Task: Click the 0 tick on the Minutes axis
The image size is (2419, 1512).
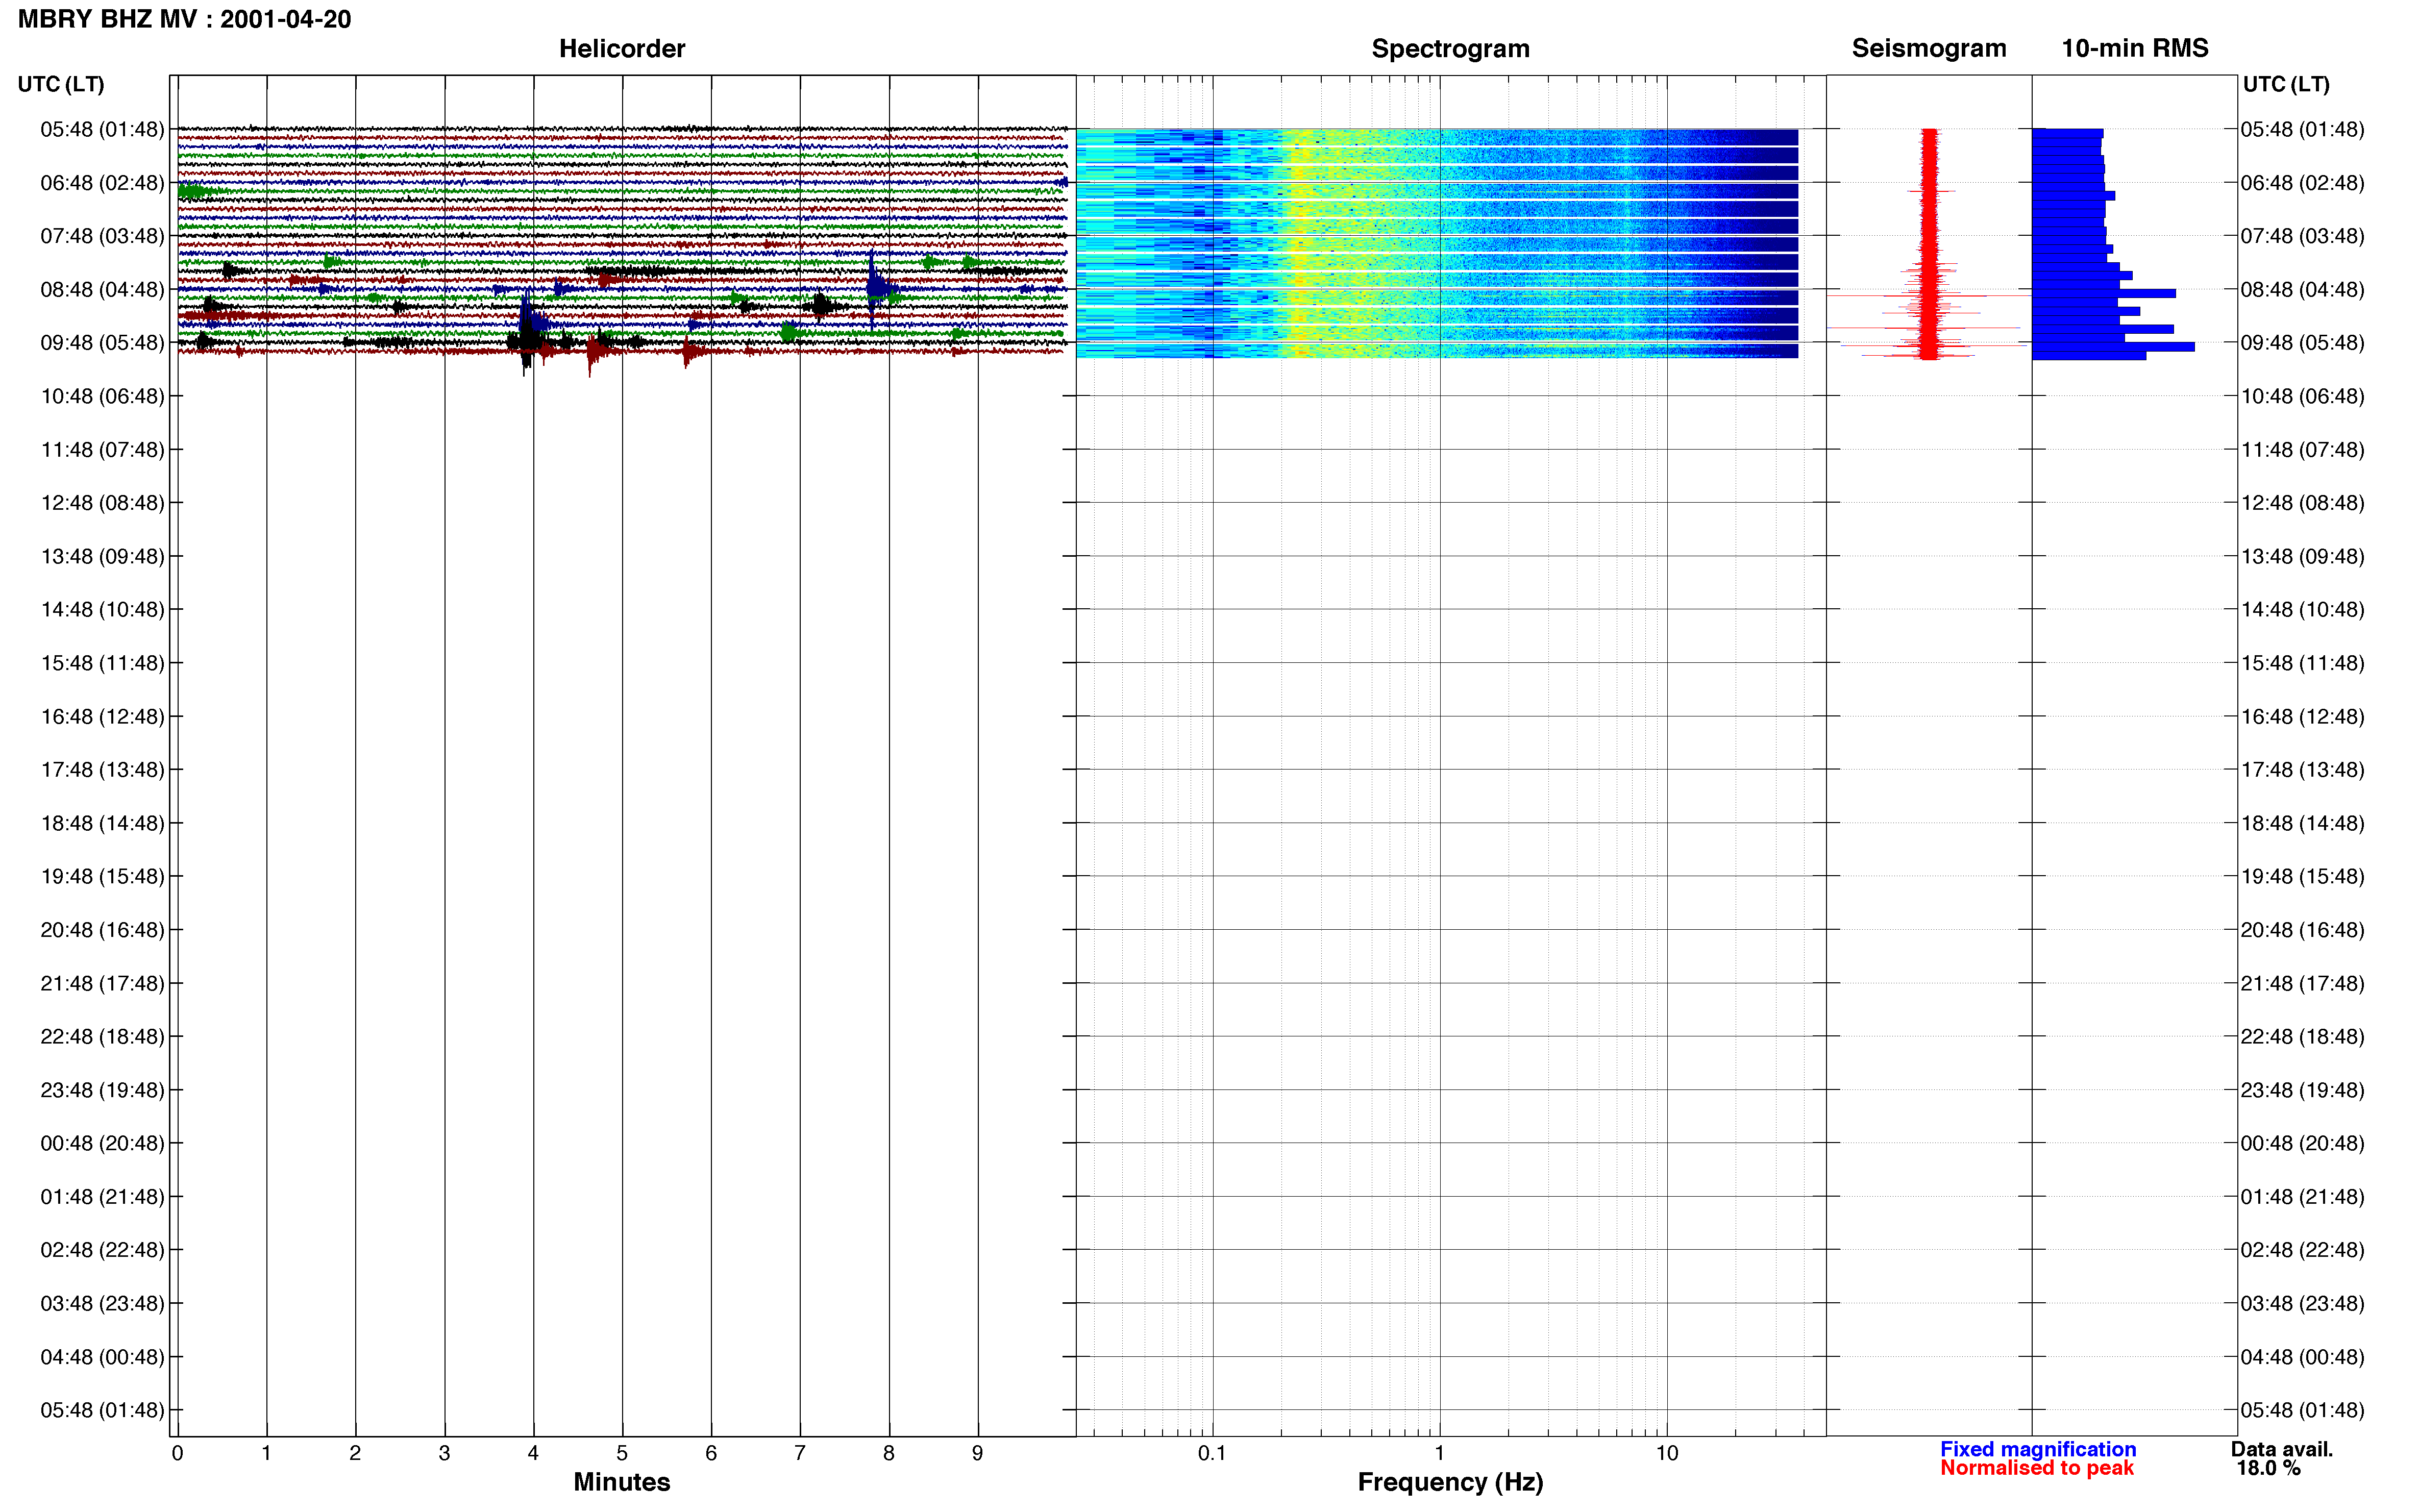Action: point(177,1453)
